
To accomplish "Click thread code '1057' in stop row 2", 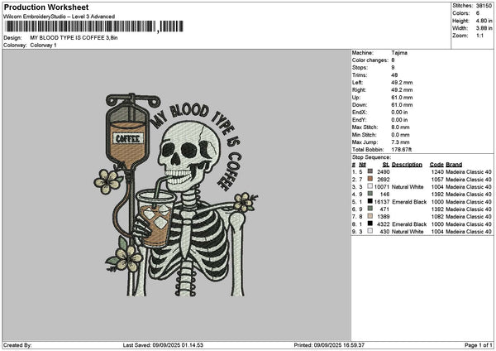I will coord(437,180).
